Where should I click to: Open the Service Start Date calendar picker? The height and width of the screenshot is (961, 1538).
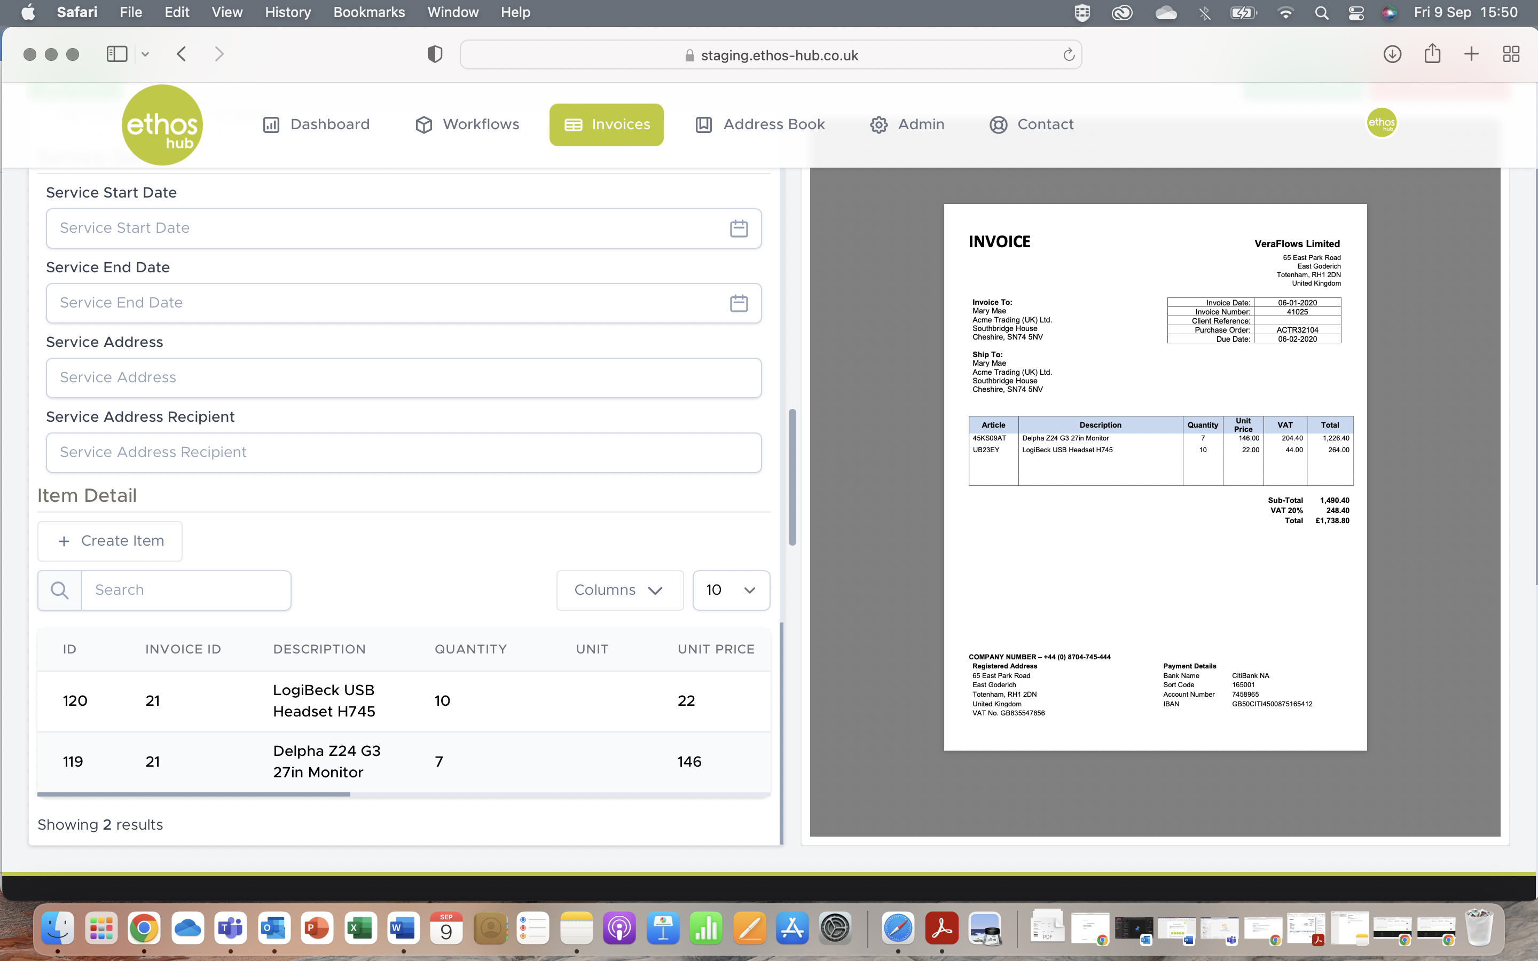coord(739,228)
